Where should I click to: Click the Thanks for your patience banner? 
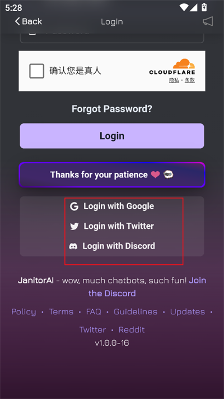click(x=112, y=175)
